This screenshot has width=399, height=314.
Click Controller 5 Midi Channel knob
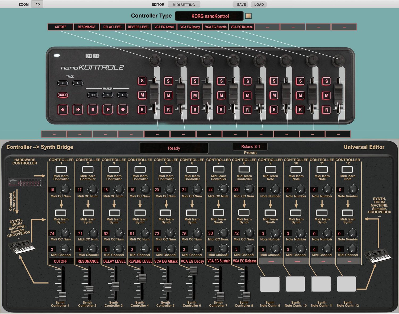170,249
